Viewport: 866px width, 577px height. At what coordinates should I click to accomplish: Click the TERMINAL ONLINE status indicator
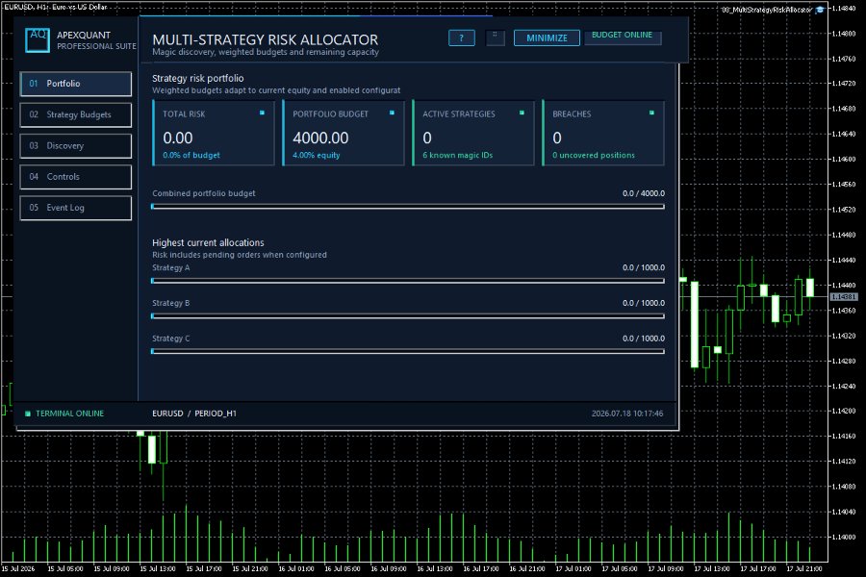click(64, 414)
